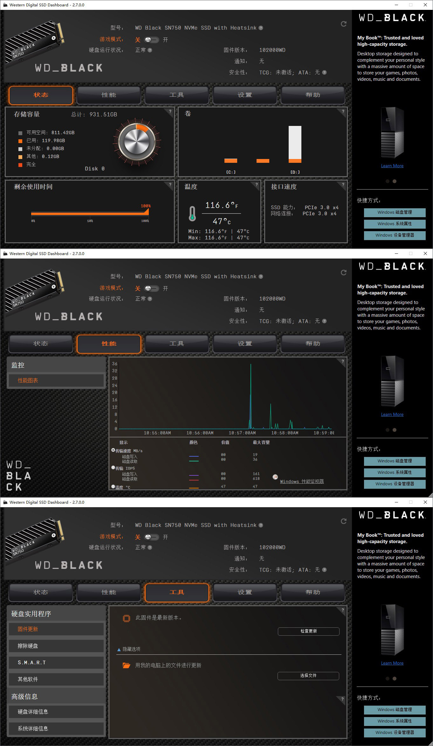433x746 pixels.
Task: Open Windows 设备管理器 shortcut in Tools window
Action: coord(395,733)
